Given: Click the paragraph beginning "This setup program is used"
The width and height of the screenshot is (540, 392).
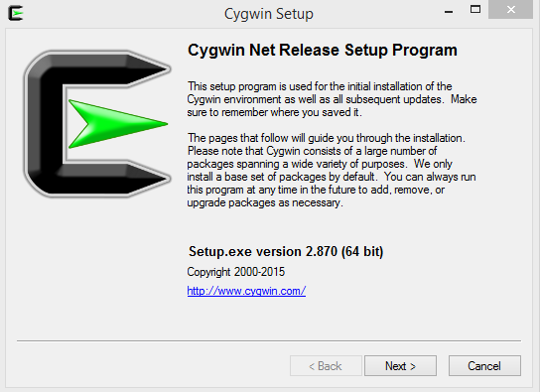Looking at the screenshot, I should [x=332, y=99].
